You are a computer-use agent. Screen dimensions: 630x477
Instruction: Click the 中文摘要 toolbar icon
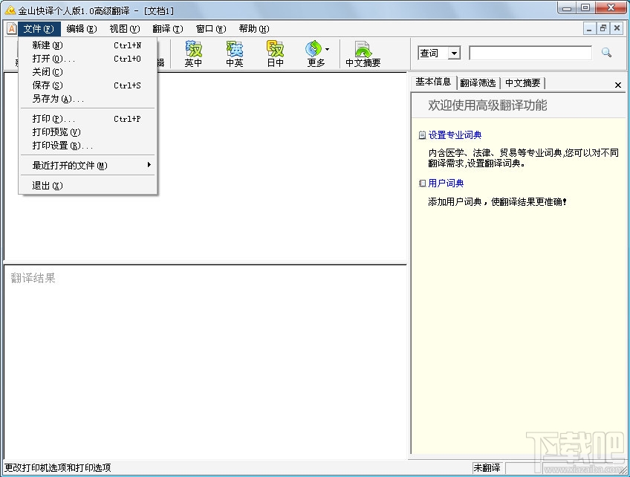click(x=363, y=53)
